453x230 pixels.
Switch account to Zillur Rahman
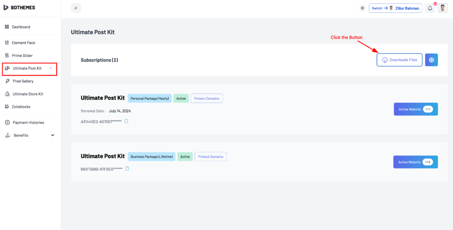coord(395,8)
